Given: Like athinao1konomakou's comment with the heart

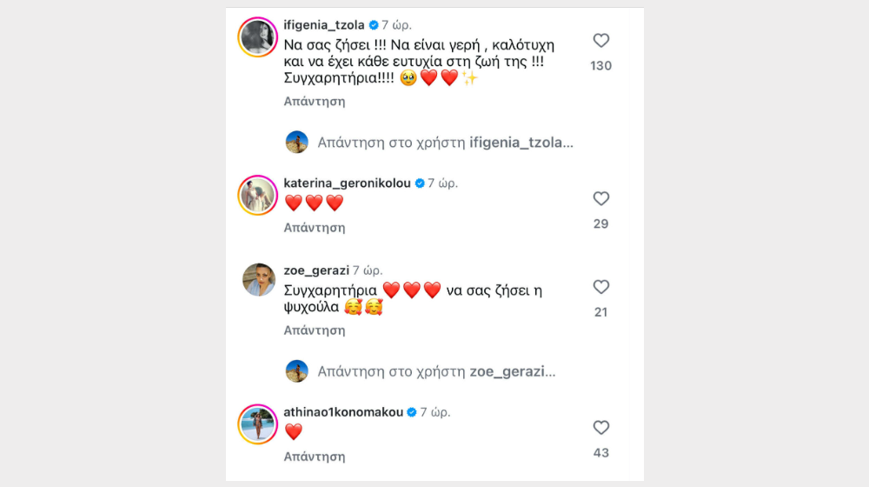Looking at the screenshot, I should (600, 427).
